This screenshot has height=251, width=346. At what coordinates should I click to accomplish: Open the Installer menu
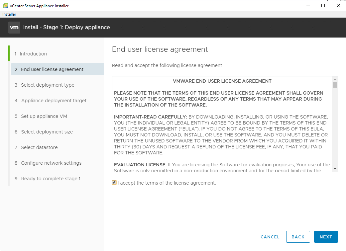9,14
